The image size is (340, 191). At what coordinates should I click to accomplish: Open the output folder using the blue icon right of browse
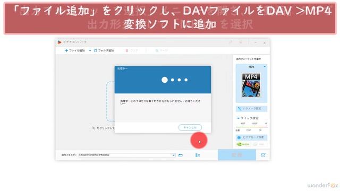click(198, 155)
